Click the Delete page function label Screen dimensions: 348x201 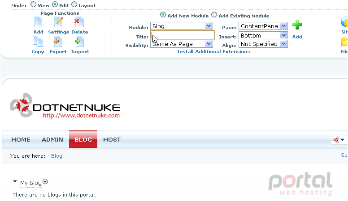[80, 32]
